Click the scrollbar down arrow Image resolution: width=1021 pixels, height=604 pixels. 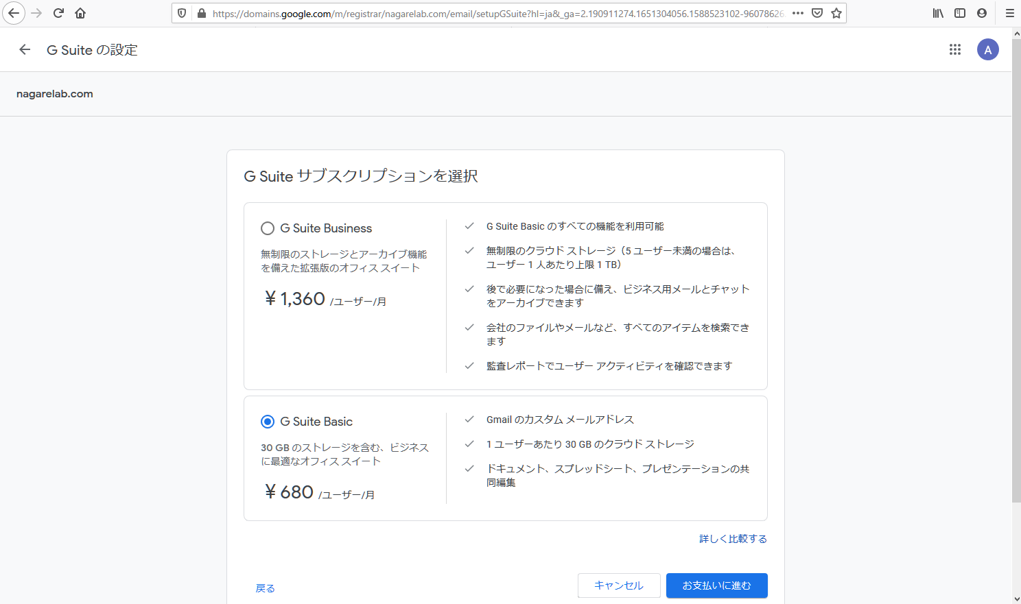1016,599
